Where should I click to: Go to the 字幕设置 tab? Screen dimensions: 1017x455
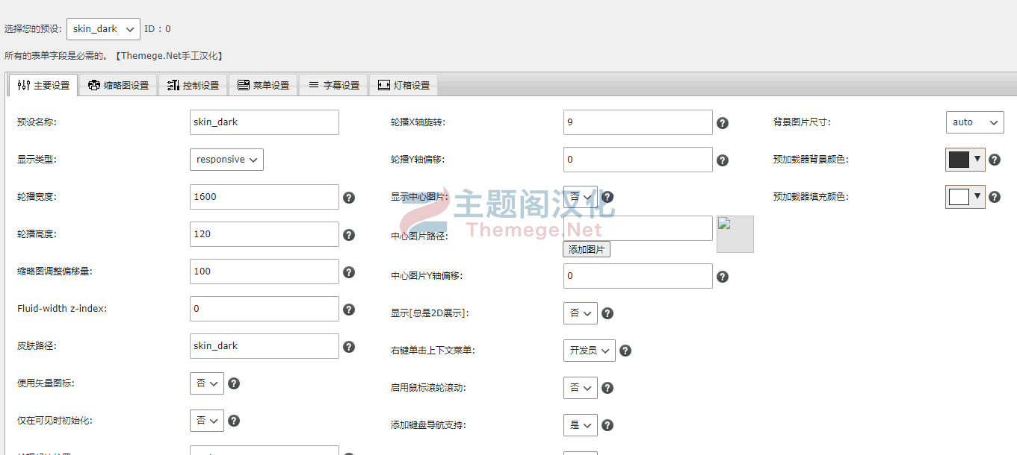pyautogui.click(x=333, y=85)
